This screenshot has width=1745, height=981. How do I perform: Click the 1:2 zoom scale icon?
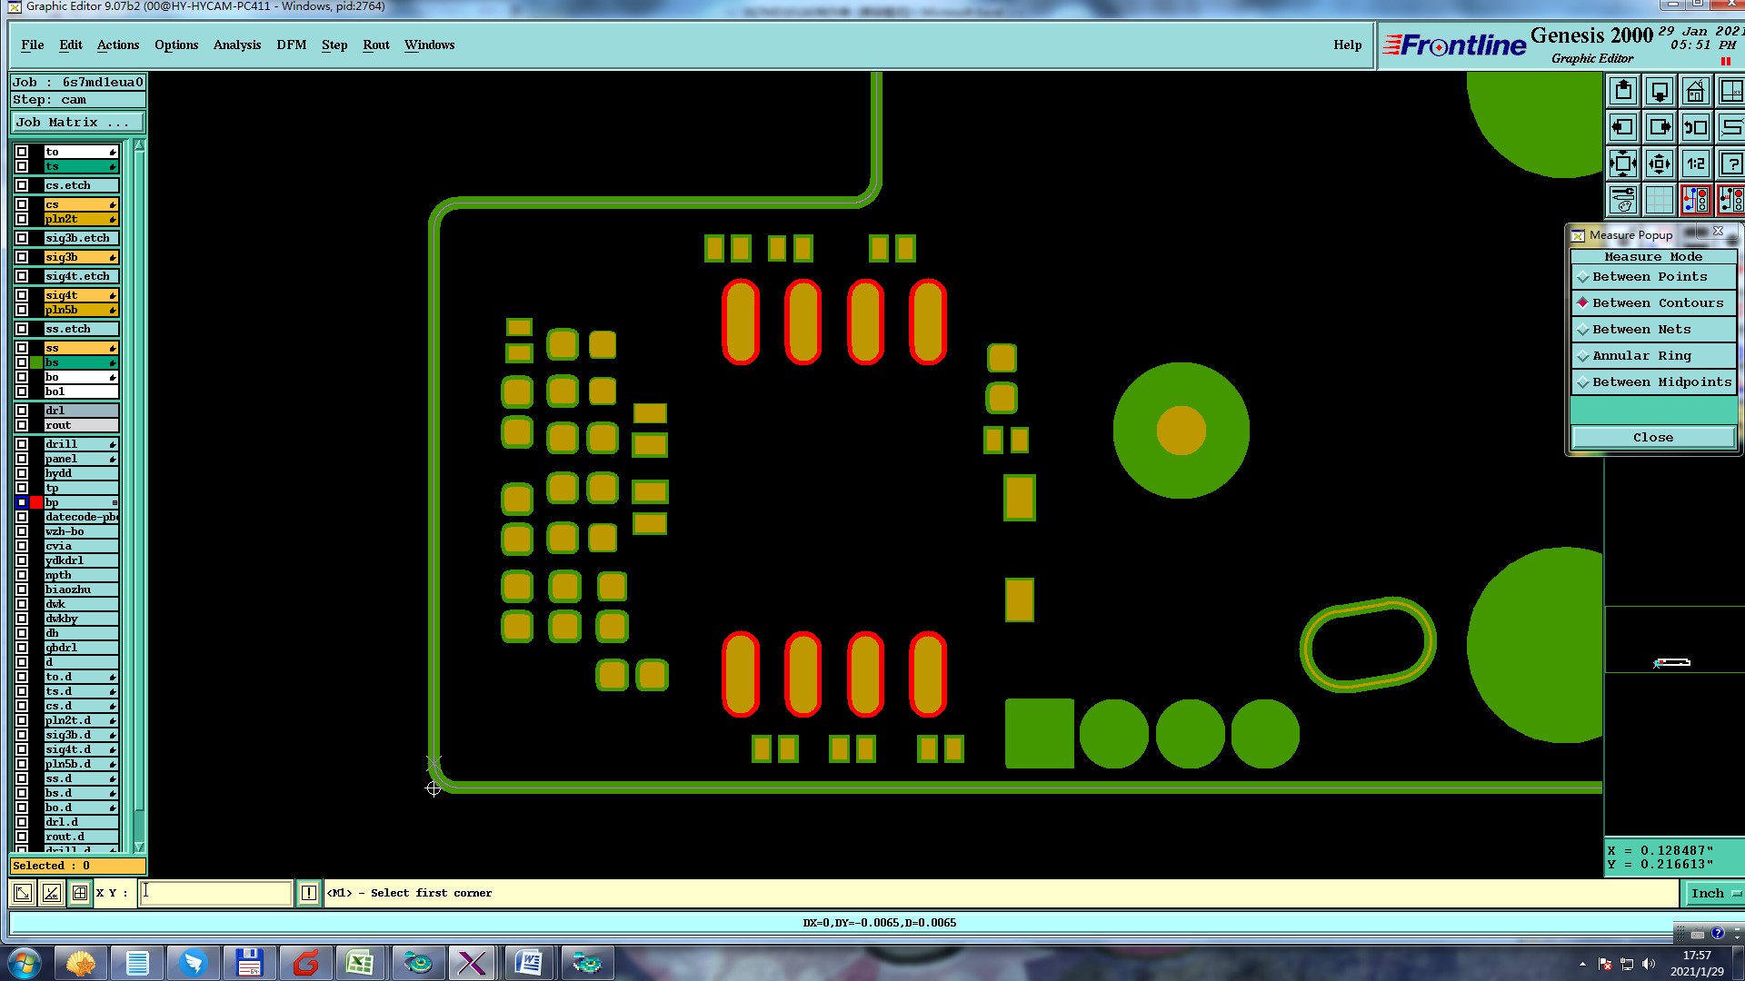[1695, 164]
